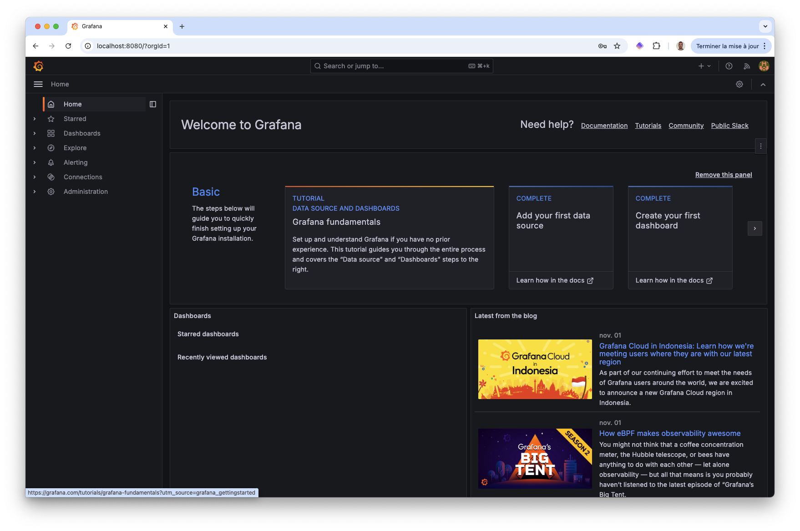Image resolution: width=800 pixels, height=531 pixels.
Task: Toggle the hamburger menu
Action: point(38,84)
